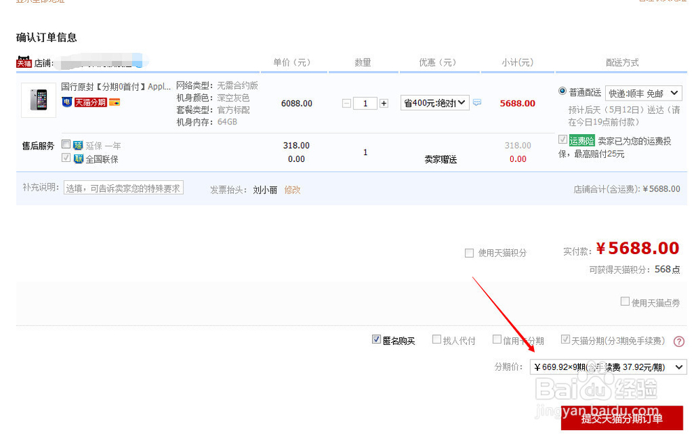Decrease quantity with the minus button
This screenshot has height=435, width=698.
[347, 103]
